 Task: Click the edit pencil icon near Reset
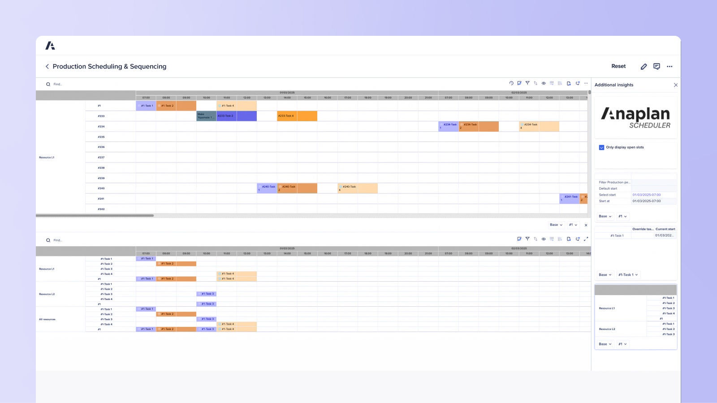tap(644, 66)
